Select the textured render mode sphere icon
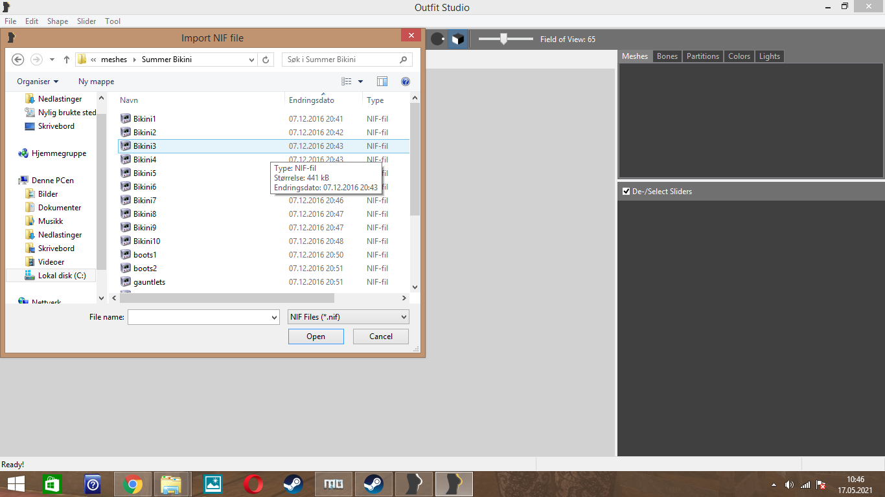The width and height of the screenshot is (885, 497). [x=438, y=39]
